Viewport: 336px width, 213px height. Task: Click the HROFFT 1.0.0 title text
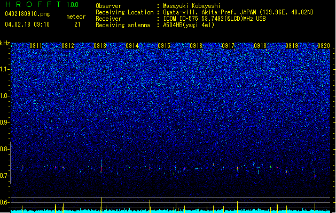coord(42,4)
